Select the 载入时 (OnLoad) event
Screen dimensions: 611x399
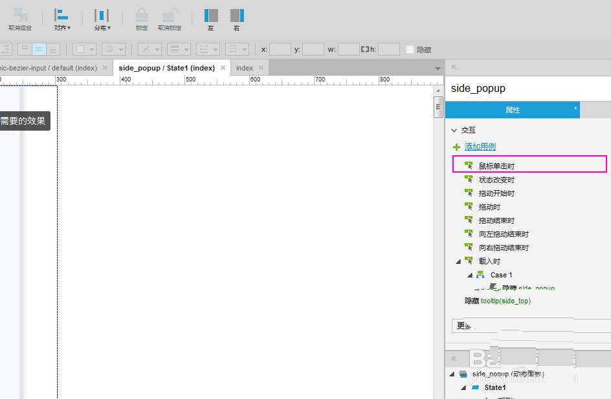(489, 262)
